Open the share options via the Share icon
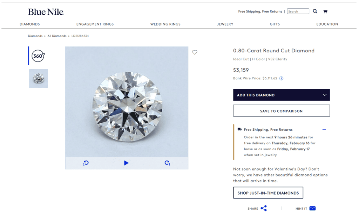Image resolution: width=359 pixels, height=218 pixels. [263, 208]
